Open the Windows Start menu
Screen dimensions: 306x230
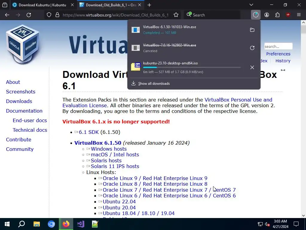tap(7, 224)
